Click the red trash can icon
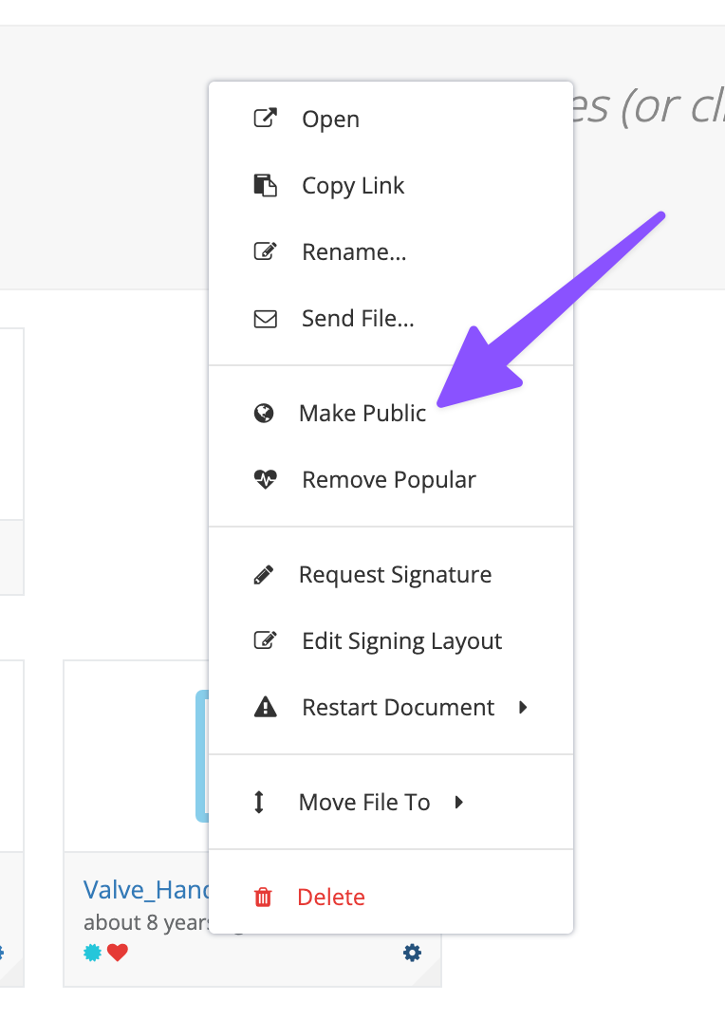This screenshot has height=1019, width=725. (263, 898)
